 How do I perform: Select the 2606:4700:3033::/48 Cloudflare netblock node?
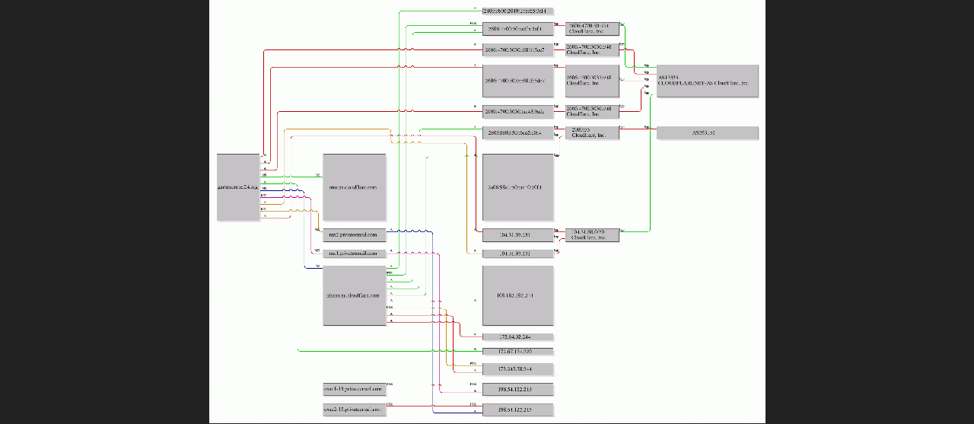pos(592,81)
